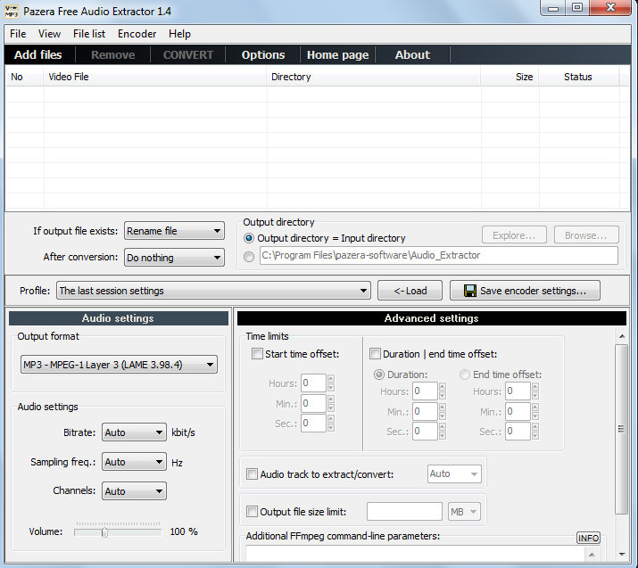Select Output directory = Input directory radio
This screenshot has width=638, height=568.
(x=249, y=238)
